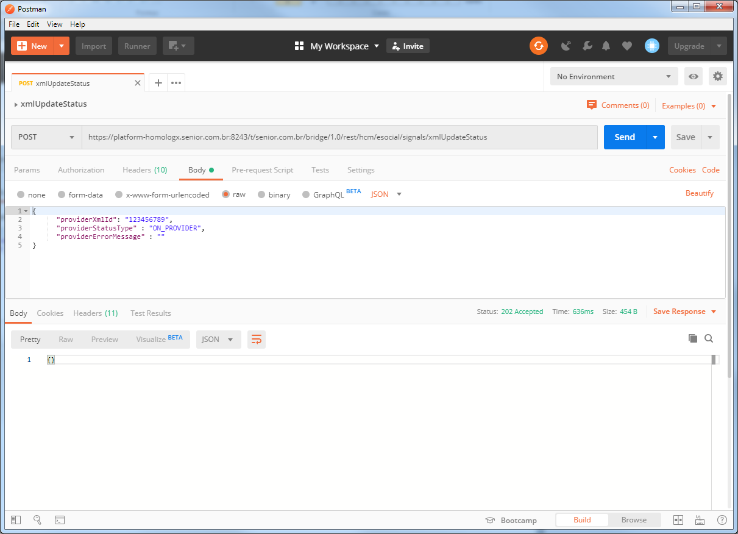Open a new request tab with plus
The width and height of the screenshot is (738, 534).
pos(158,83)
